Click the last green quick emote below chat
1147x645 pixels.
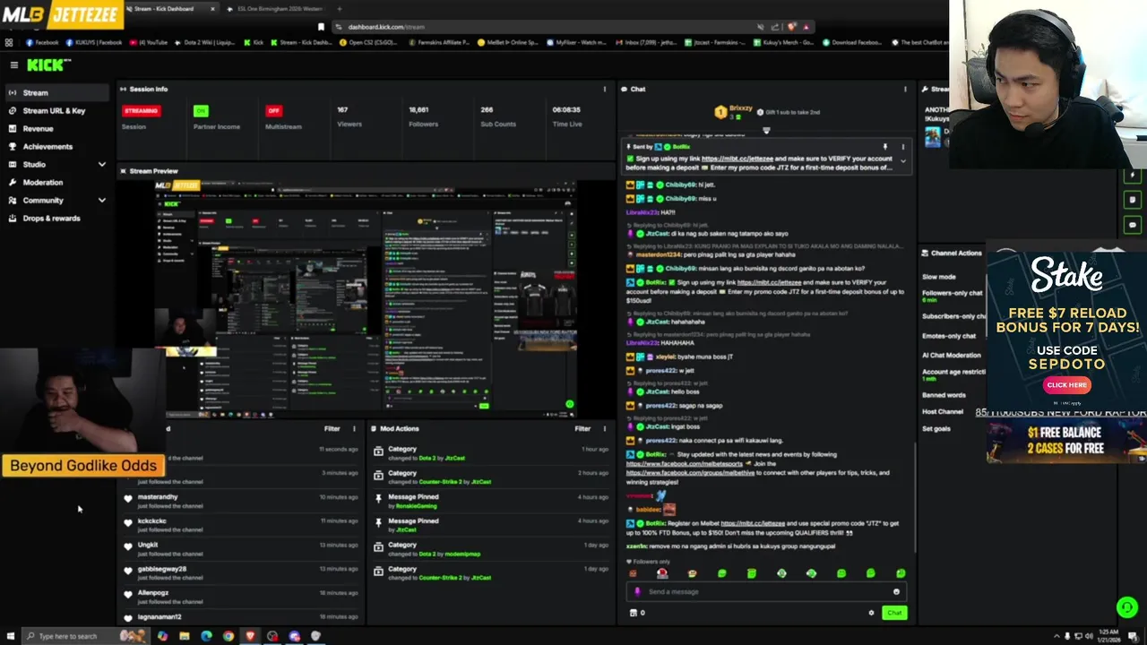(x=901, y=573)
